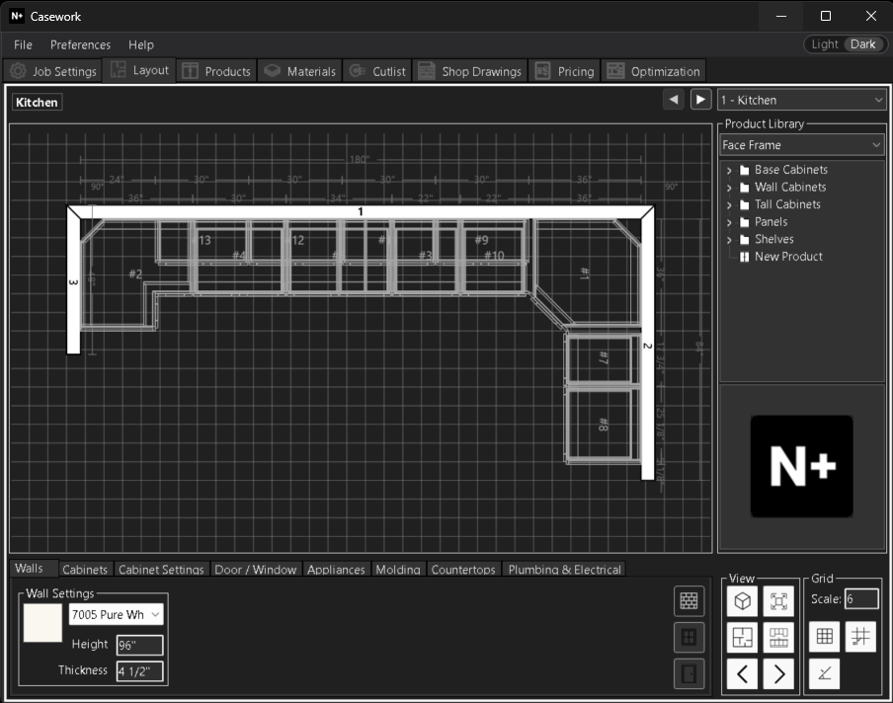Viewport: 893px width, 703px height.
Task: Open the Shop Drawings tab
Action: click(x=470, y=71)
